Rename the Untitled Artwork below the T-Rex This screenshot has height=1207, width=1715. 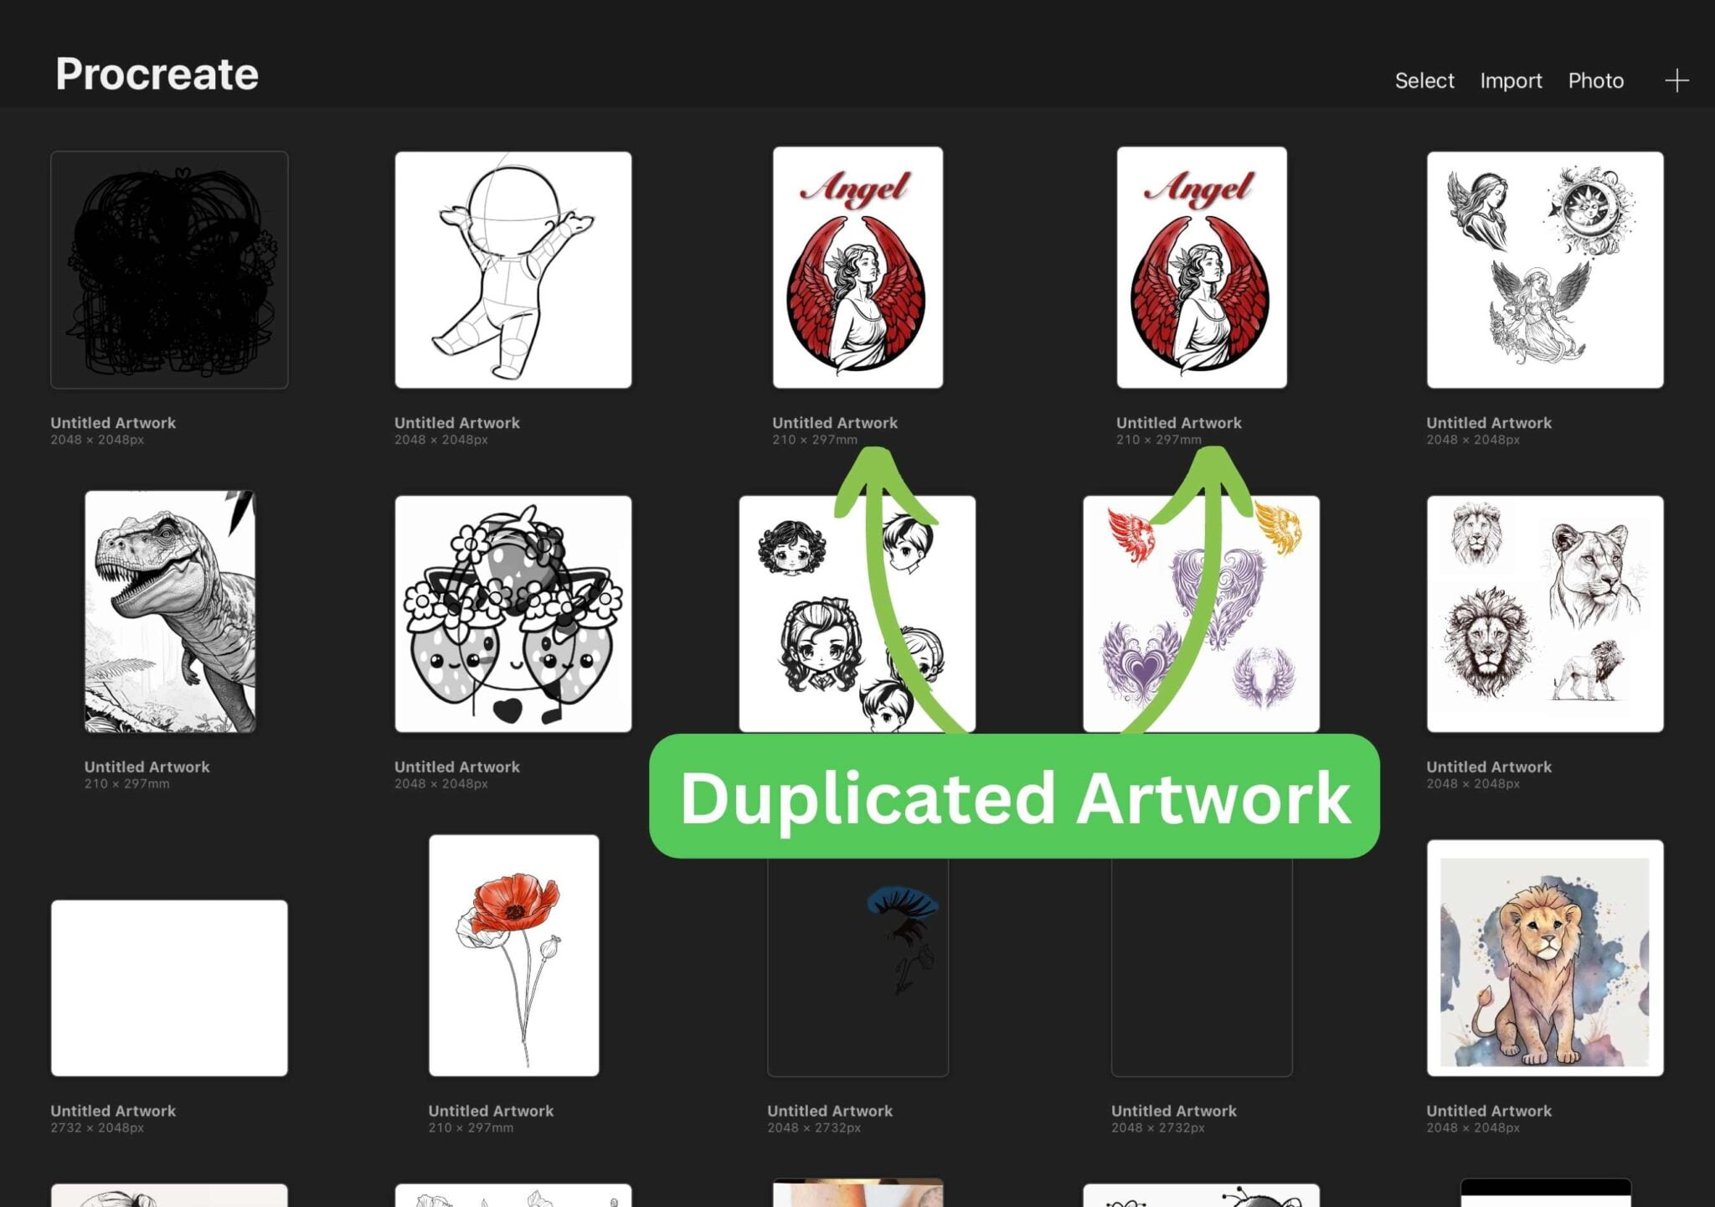pos(146,766)
